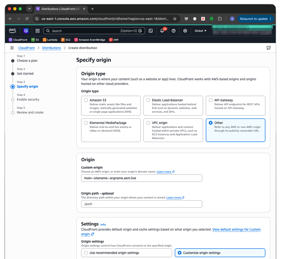Select Step 3 Specify origin
283x259 pixels.
28,87
